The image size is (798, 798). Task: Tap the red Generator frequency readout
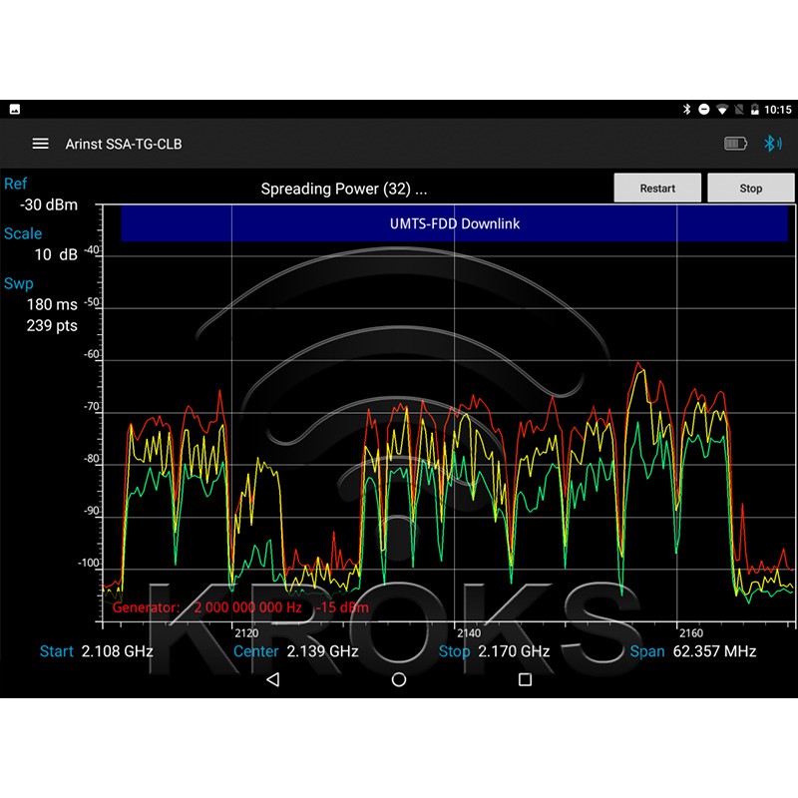(247, 606)
